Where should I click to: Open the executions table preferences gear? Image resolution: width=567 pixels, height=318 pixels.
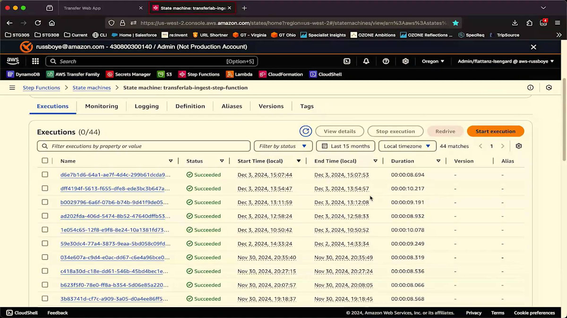point(518,146)
